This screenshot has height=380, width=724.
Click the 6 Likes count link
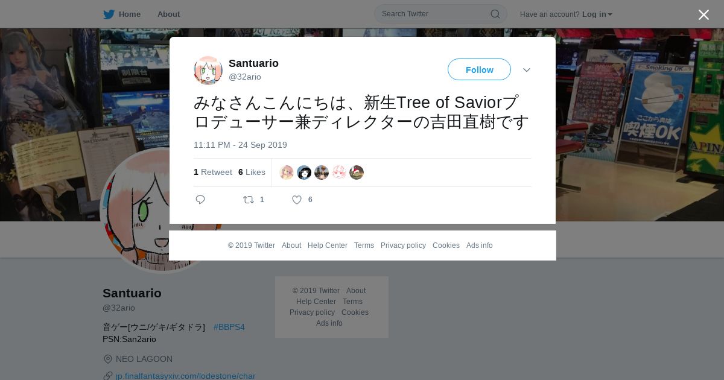252,172
